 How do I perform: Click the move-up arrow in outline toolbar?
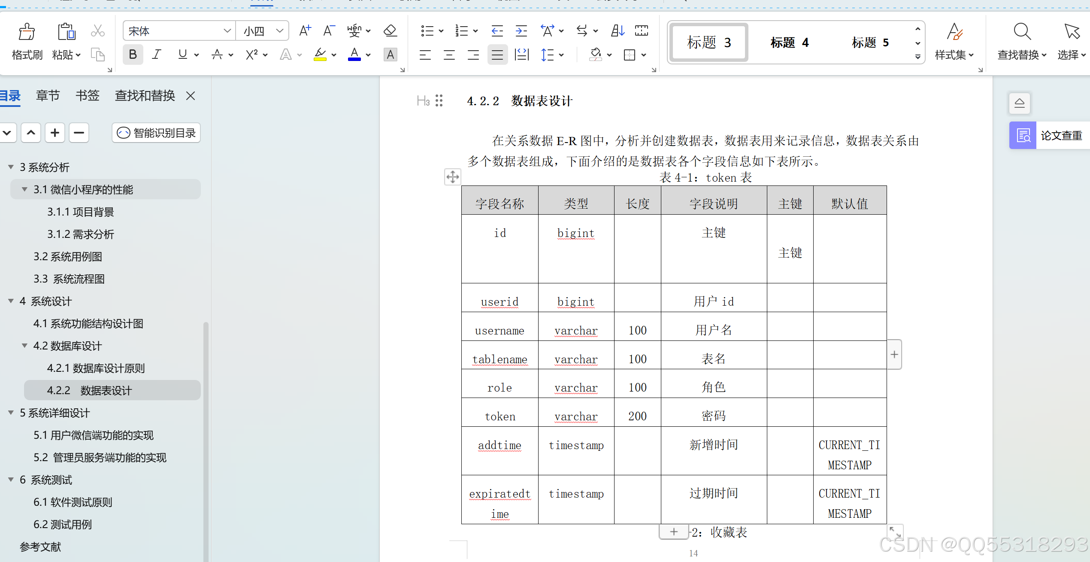coord(31,133)
